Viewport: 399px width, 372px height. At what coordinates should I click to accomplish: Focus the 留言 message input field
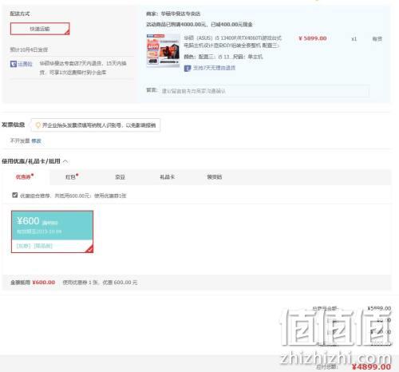[264, 91]
